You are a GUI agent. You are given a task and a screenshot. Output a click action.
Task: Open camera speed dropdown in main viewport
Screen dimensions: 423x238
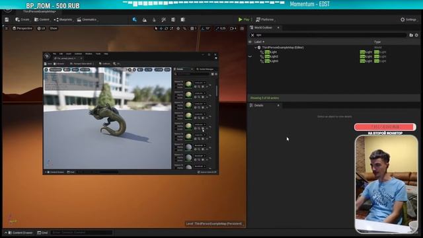pos(233,28)
